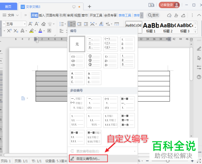
Task: Open the 开发工具 ribbon tab
Action: (x=96, y=15)
